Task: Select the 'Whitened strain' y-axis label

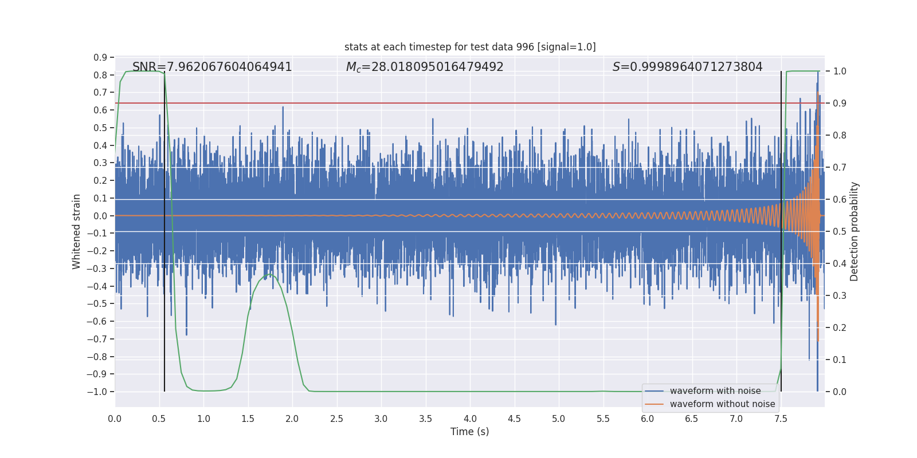Action: click(x=77, y=231)
